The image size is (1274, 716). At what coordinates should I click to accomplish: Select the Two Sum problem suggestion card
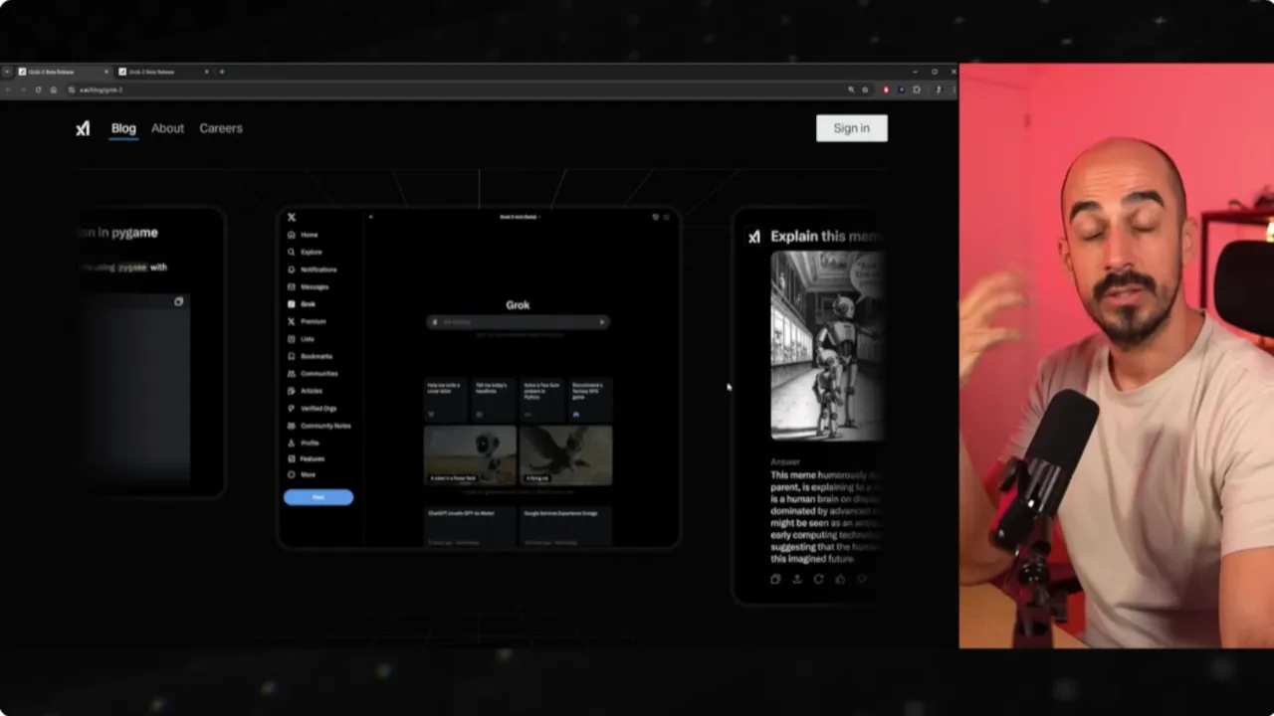coord(542,401)
